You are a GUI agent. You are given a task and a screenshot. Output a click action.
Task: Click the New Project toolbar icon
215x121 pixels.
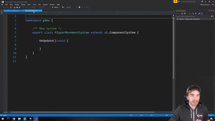(11, 7)
